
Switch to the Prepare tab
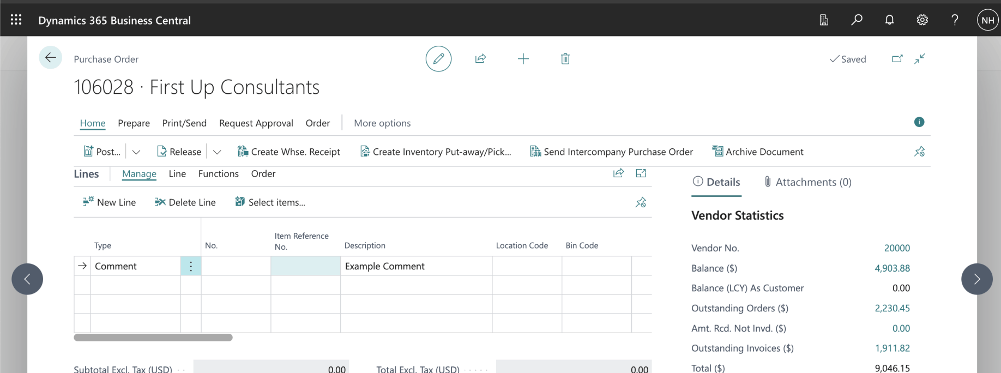tap(134, 123)
